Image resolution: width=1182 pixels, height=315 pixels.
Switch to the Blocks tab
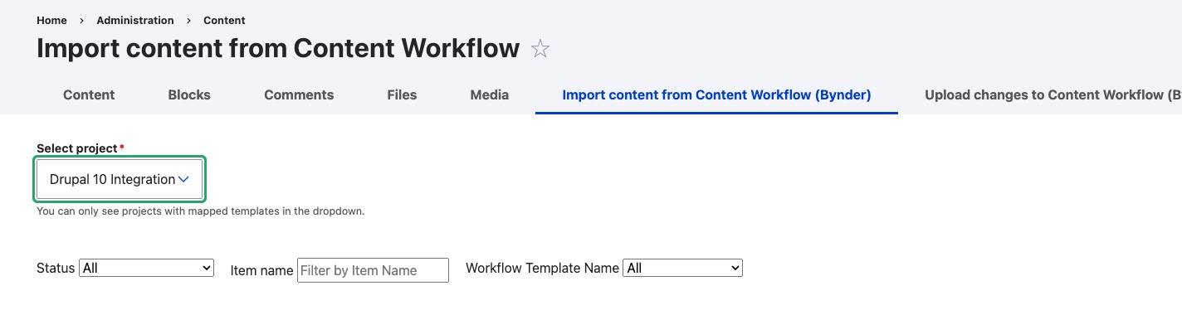[189, 94]
